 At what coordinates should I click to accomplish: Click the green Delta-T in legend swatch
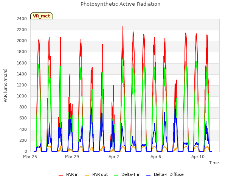[116, 175]
